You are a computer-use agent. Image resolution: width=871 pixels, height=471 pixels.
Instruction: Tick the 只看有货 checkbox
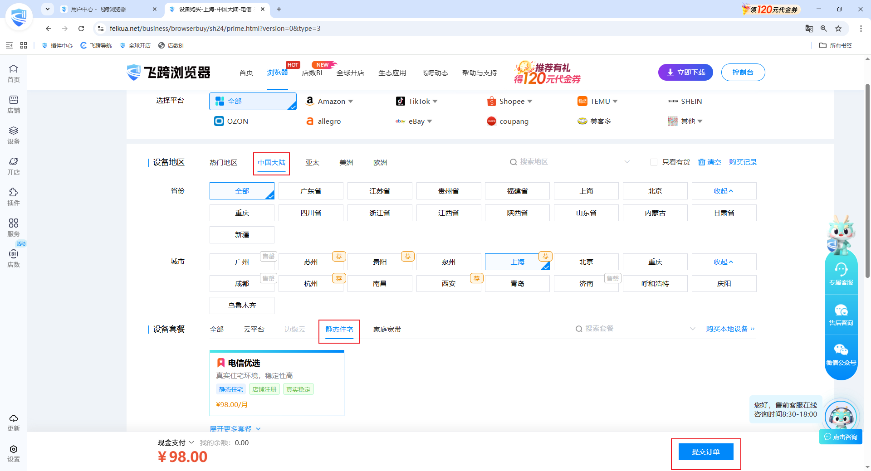(654, 162)
